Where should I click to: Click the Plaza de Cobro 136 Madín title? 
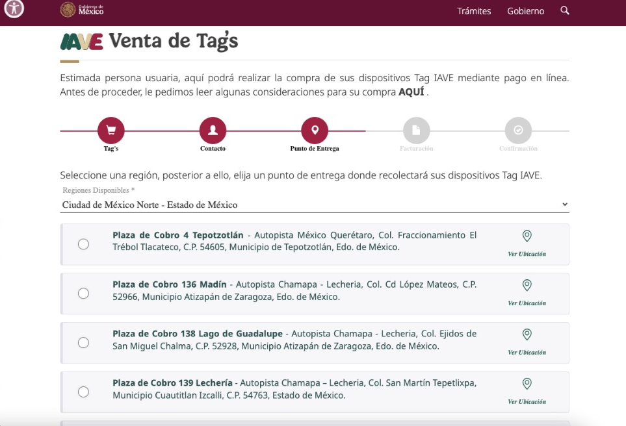[x=169, y=285]
